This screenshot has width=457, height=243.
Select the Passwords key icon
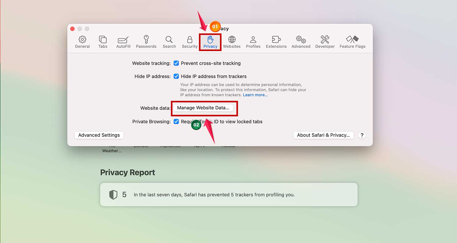coord(146,42)
